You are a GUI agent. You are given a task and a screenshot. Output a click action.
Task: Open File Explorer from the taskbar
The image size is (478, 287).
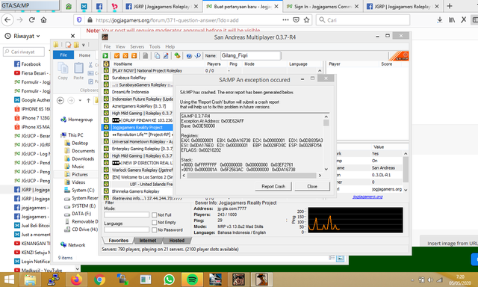point(30,280)
